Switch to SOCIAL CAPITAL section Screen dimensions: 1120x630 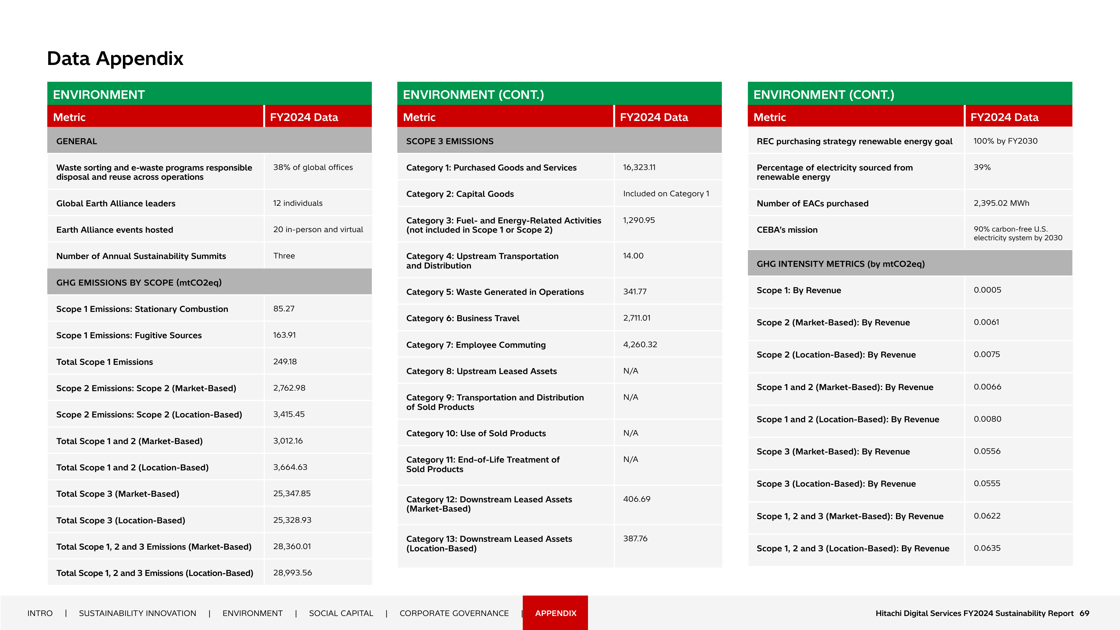tap(341, 613)
